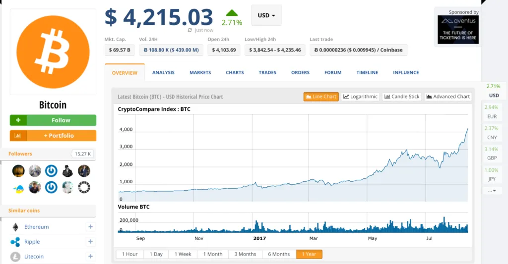The width and height of the screenshot is (508, 264).
Task: Open the Overview tab
Action: tap(125, 73)
